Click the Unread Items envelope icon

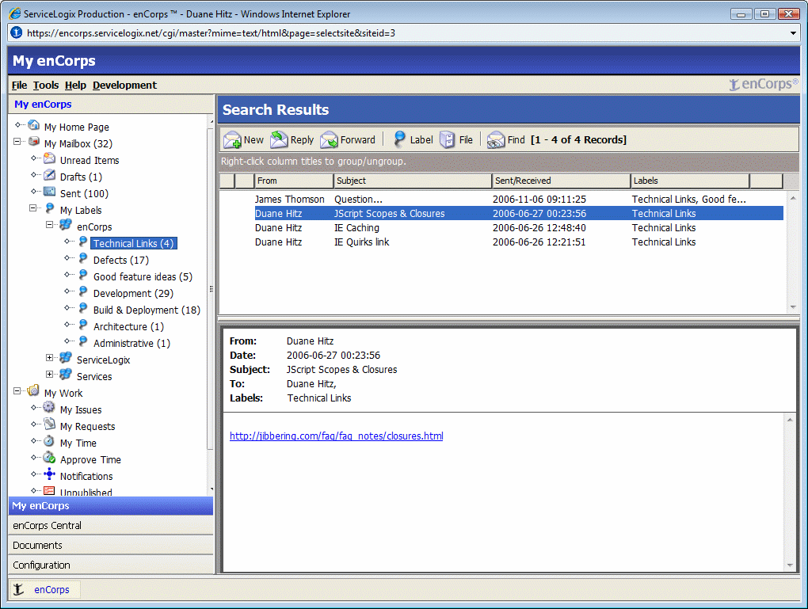[49, 158]
